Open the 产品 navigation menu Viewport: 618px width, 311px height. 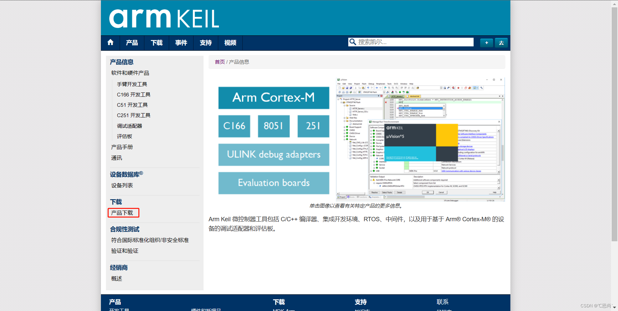(x=132, y=43)
